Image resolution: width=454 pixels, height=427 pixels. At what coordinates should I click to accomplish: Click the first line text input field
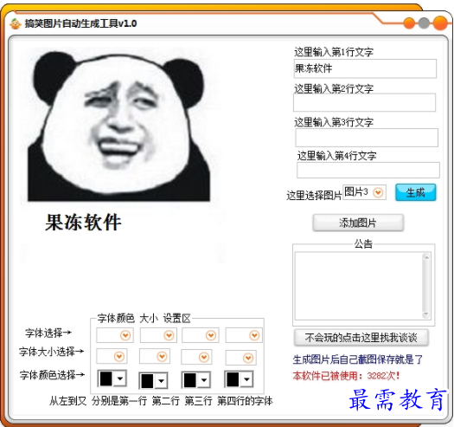point(365,68)
